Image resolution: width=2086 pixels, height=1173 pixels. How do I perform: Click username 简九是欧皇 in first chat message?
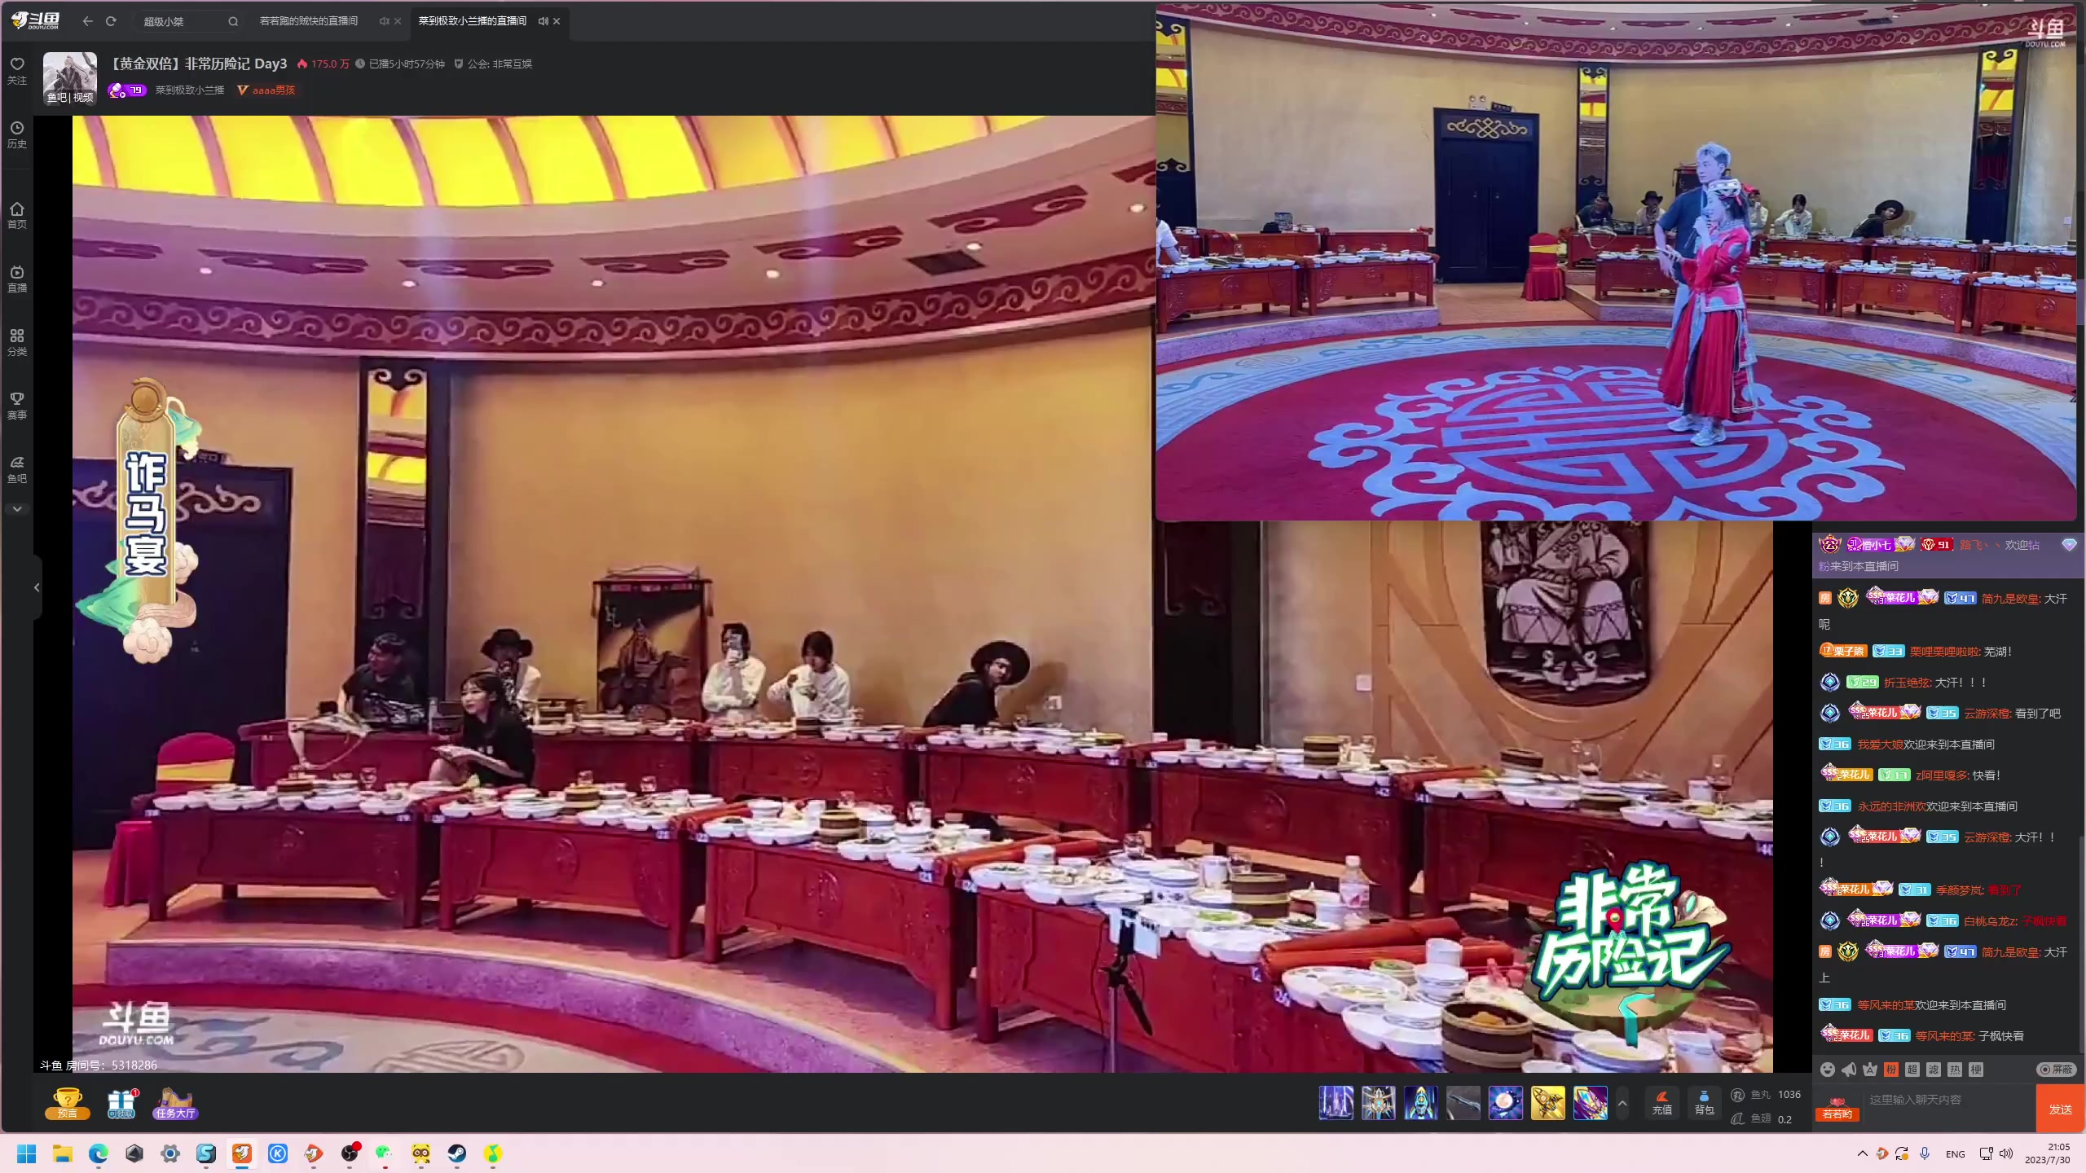[x=2011, y=599]
